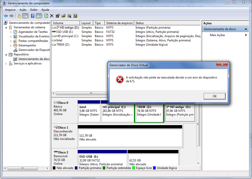Select the HD principal (C:) volume row

tap(126, 36)
